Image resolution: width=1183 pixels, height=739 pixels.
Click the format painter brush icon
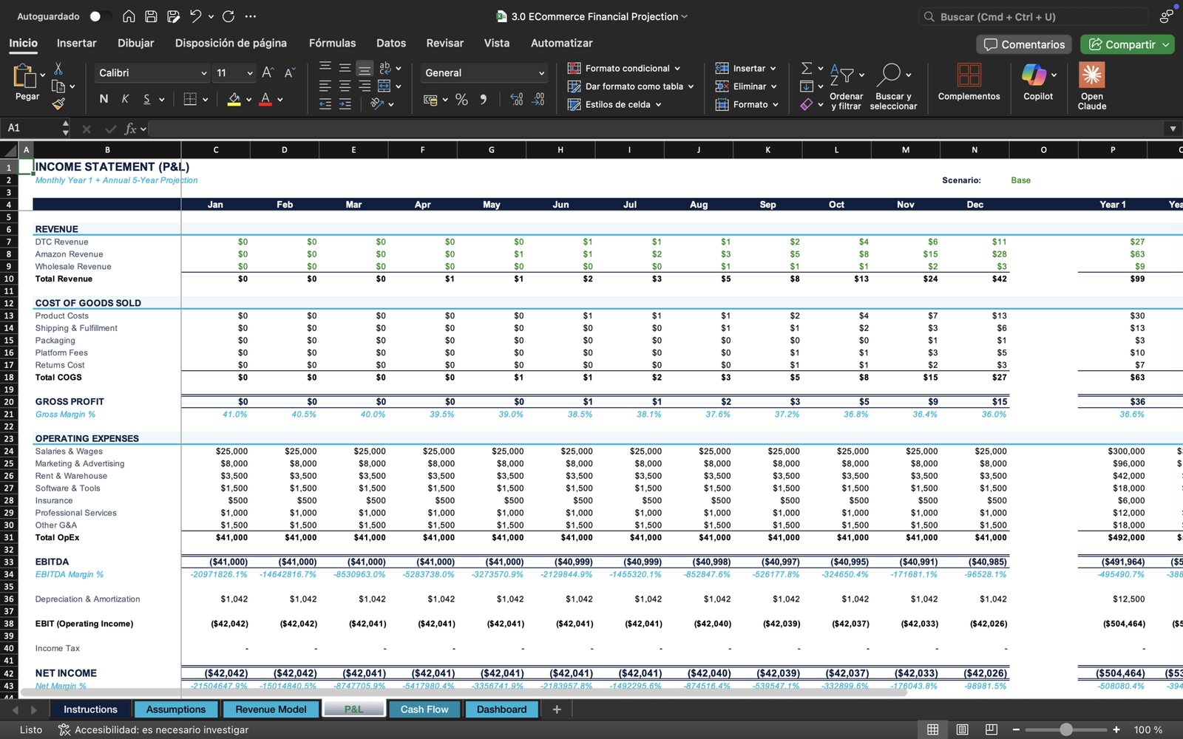[x=58, y=104]
